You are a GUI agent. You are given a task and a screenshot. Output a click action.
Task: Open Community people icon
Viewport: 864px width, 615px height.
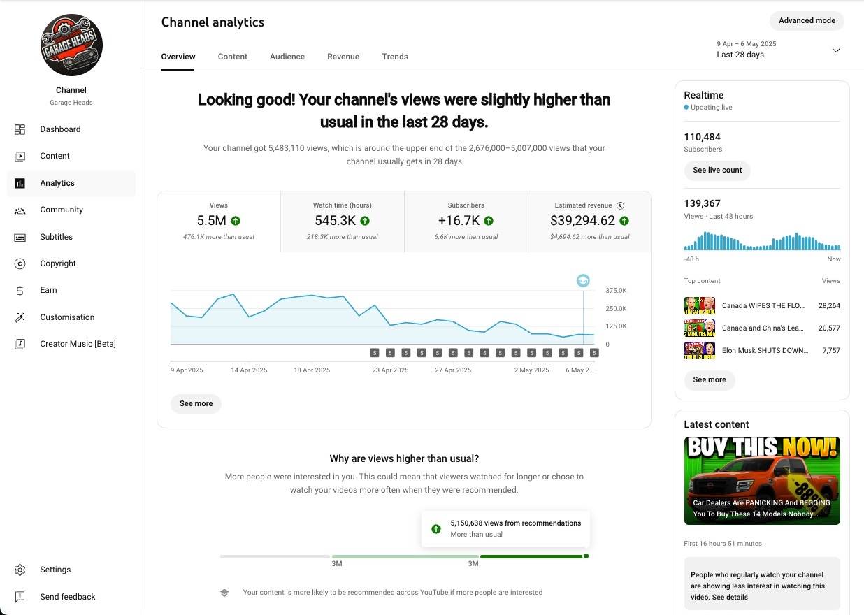pyautogui.click(x=20, y=210)
